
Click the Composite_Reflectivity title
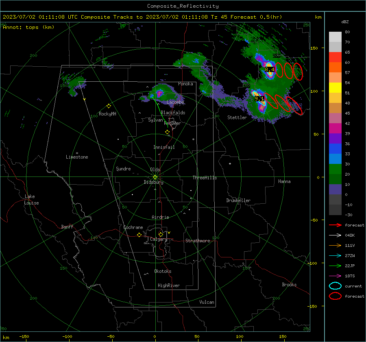point(183,6)
